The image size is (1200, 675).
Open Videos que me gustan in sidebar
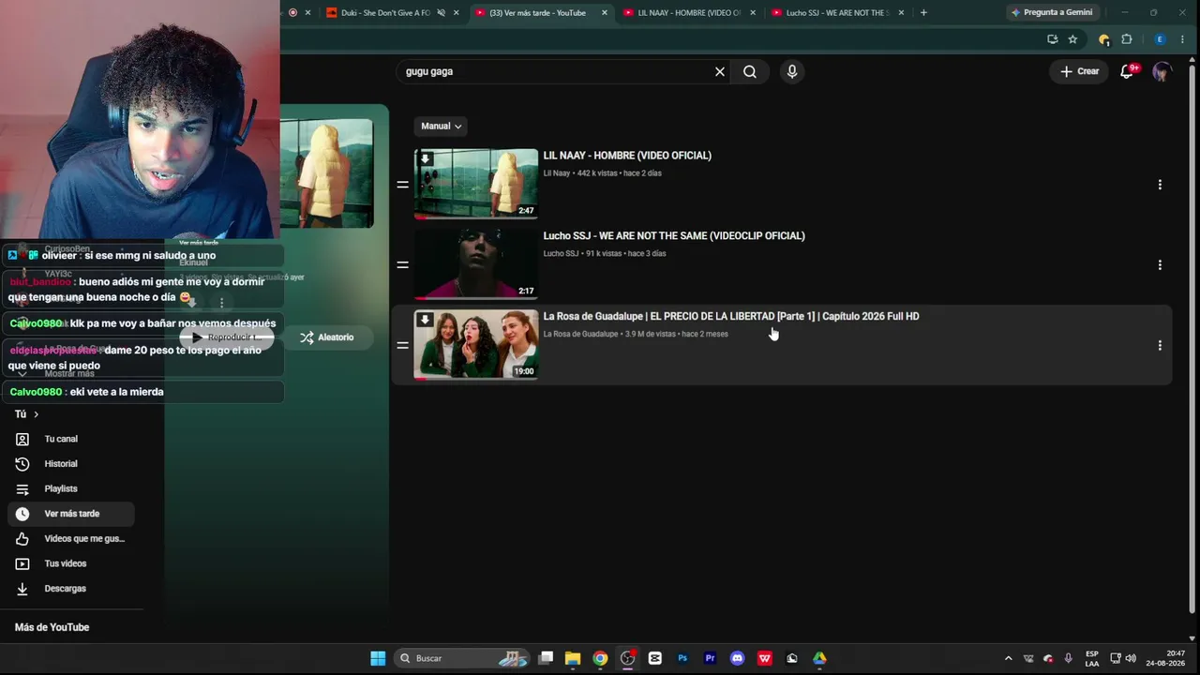tap(71, 539)
